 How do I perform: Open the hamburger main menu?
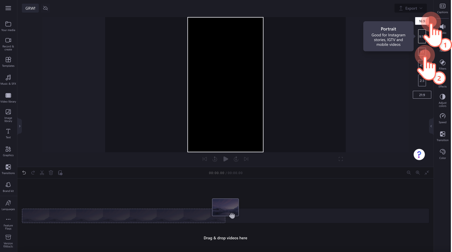point(8,8)
